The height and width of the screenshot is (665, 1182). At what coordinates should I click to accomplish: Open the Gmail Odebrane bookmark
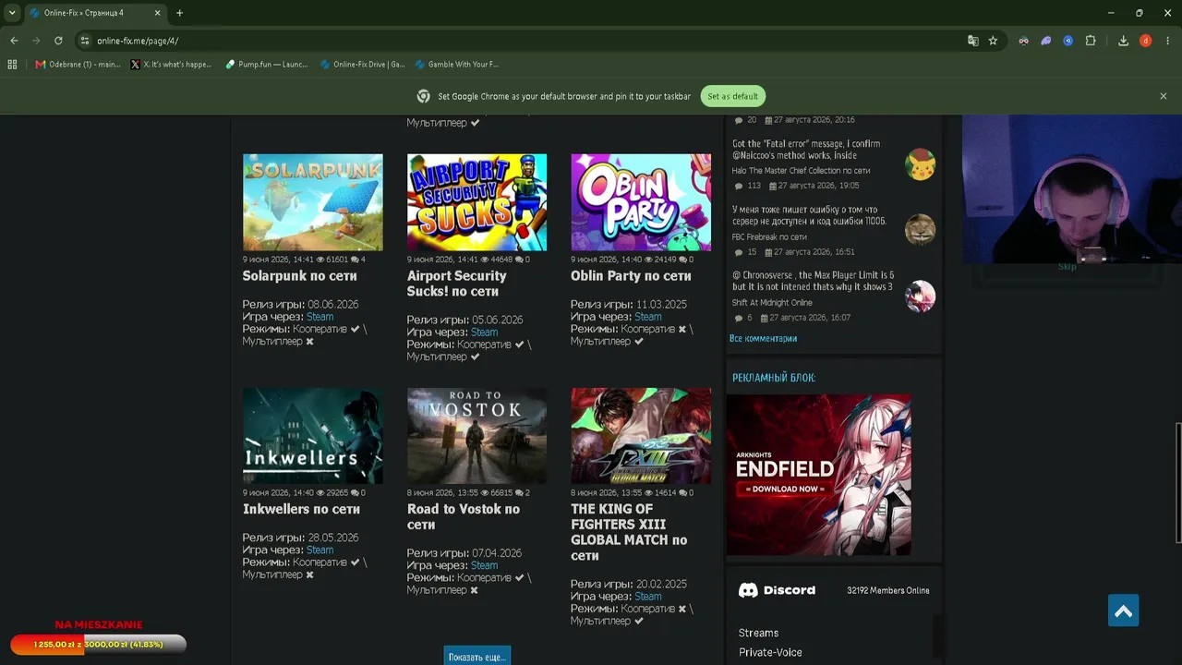coord(78,65)
